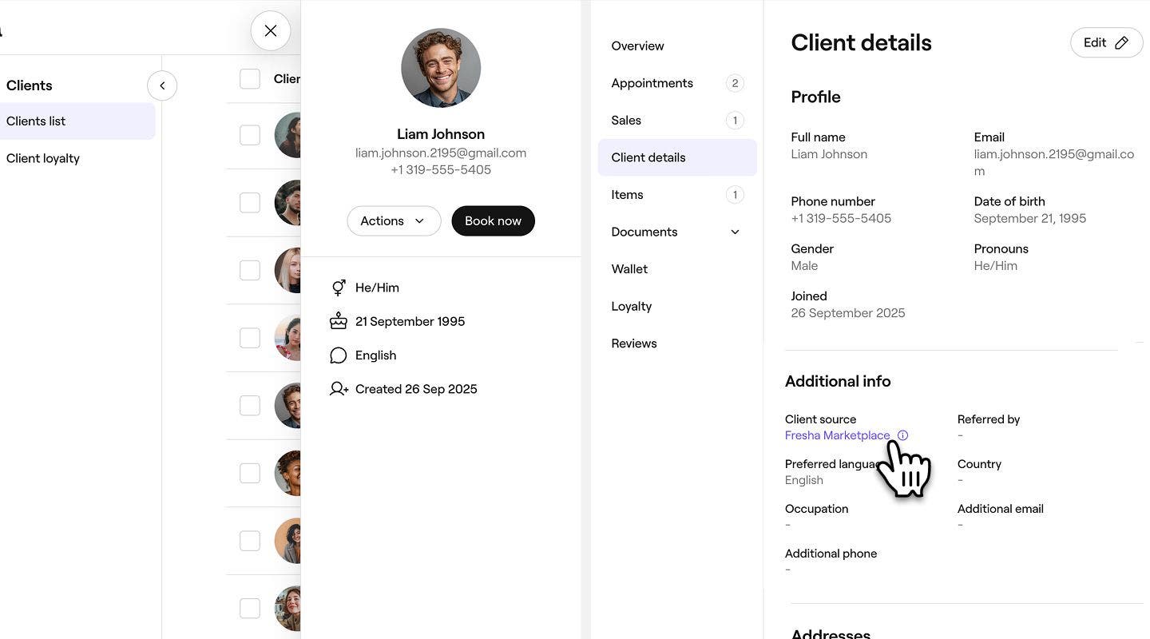Click the client created person icon
This screenshot has width=1150, height=639.
pos(339,389)
